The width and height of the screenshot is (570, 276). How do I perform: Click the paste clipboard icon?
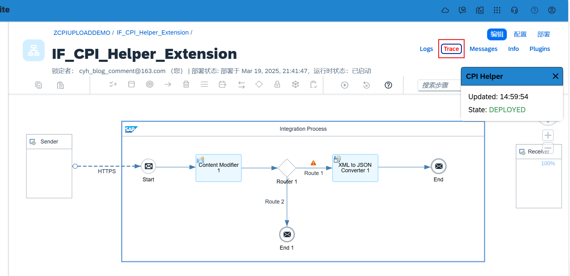pos(60,85)
